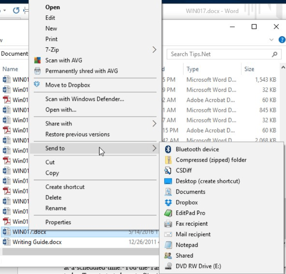This screenshot has width=286, height=274.
Task: Click the horizontal scrollbar below file list
Action: tap(81, 252)
